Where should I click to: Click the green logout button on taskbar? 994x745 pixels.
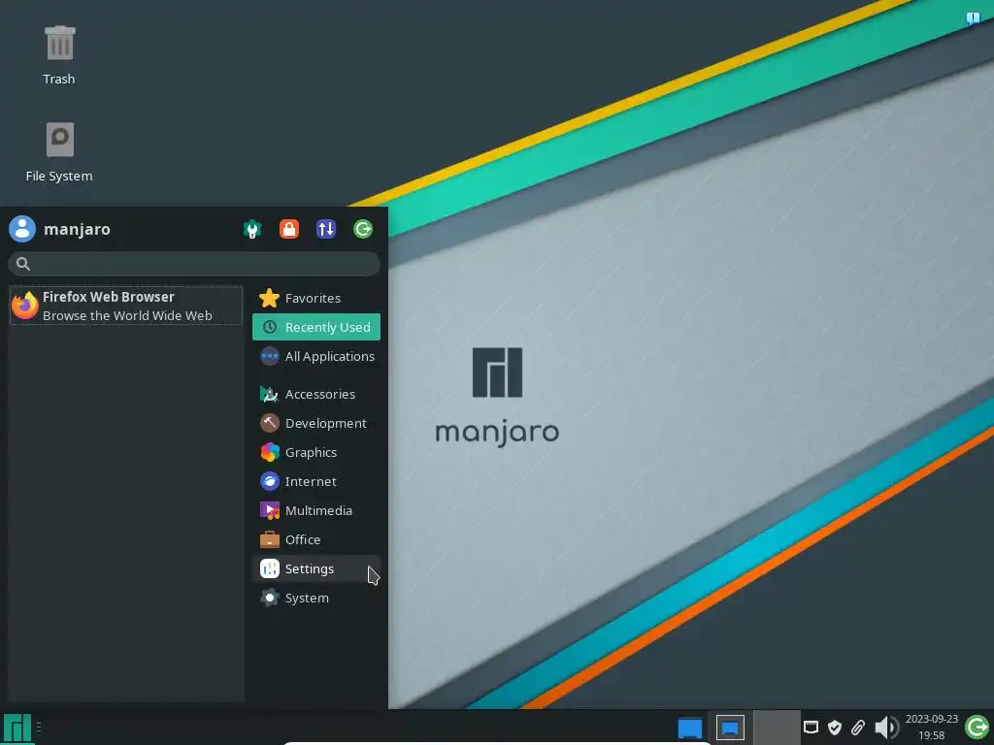(x=977, y=728)
